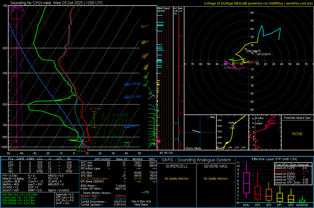Click the 'PW = 0.53in' value

(x=10, y=176)
